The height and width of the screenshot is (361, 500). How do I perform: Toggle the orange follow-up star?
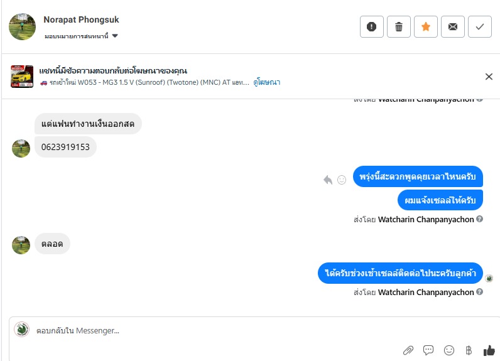click(425, 27)
